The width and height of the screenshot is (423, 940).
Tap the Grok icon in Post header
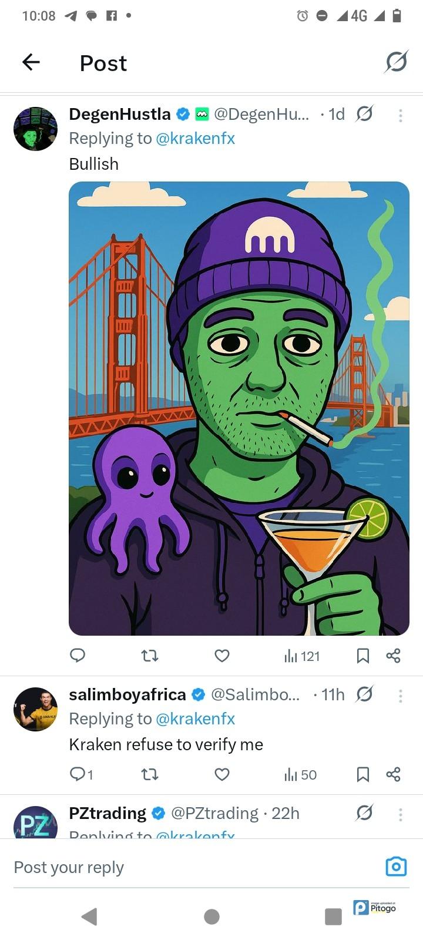pyautogui.click(x=396, y=62)
